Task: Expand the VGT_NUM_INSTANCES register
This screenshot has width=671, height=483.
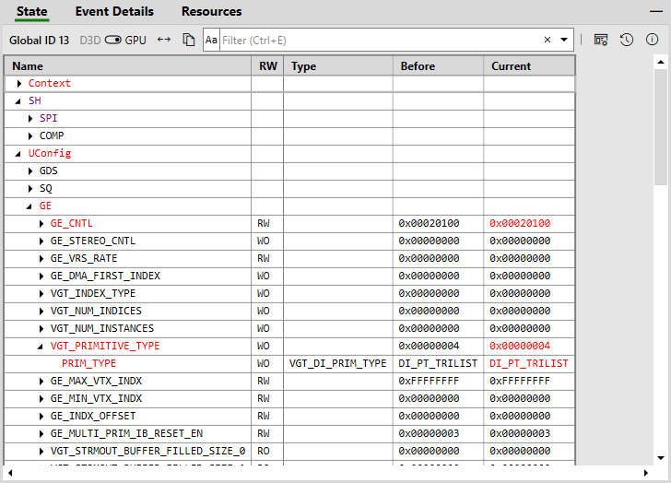Action: click(x=41, y=329)
